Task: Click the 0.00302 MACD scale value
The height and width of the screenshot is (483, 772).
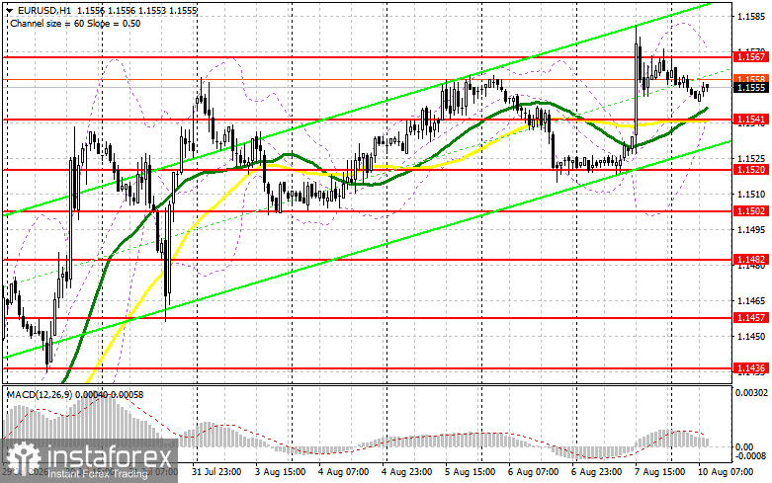Action: [751, 392]
